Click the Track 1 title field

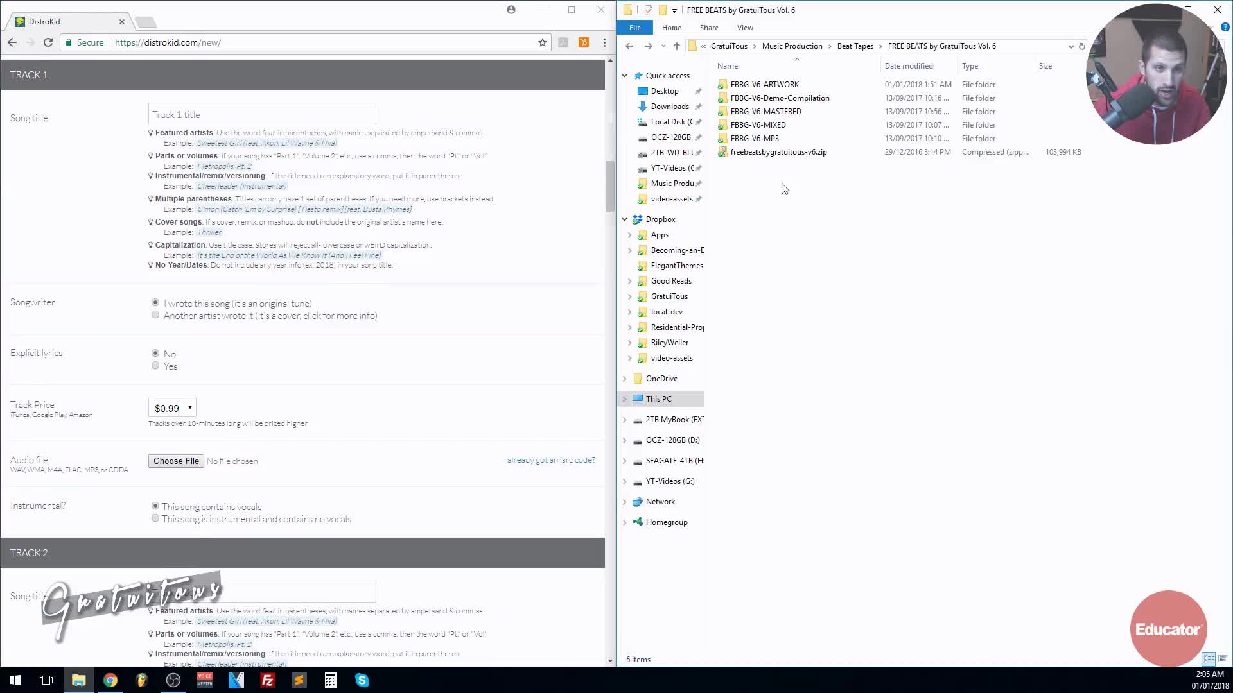click(262, 114)
